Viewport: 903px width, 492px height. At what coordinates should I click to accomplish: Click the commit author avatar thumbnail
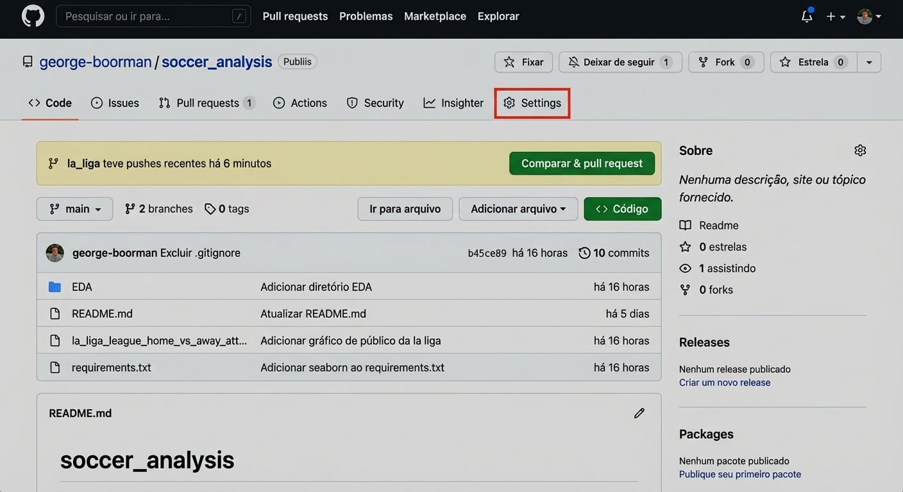coord(55,253)
